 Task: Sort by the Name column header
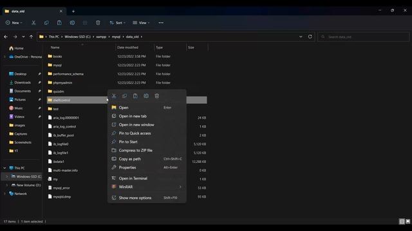55,47
